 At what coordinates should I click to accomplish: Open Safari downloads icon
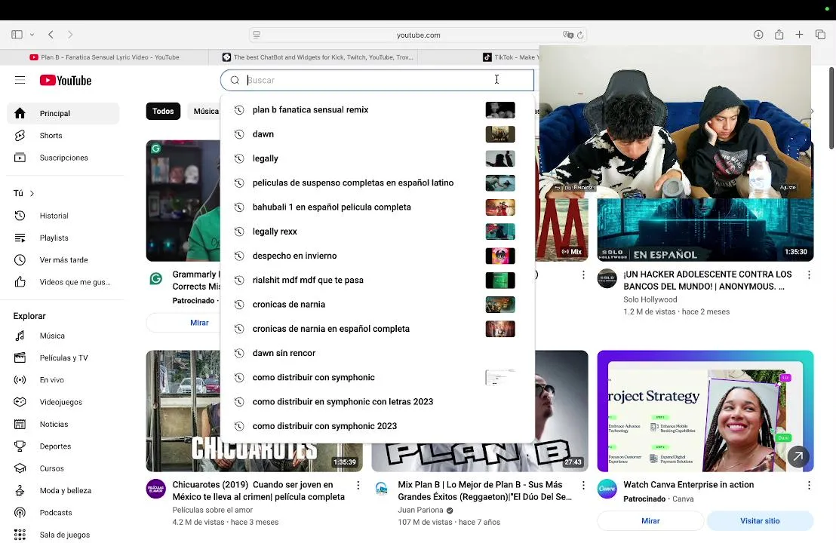pyautogui.click(x=758, y=35)
